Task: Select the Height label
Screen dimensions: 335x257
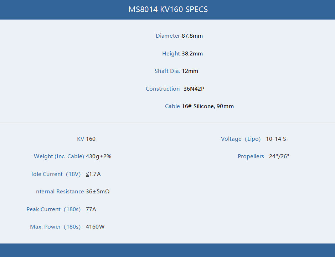Action: [x=171, y=54]
